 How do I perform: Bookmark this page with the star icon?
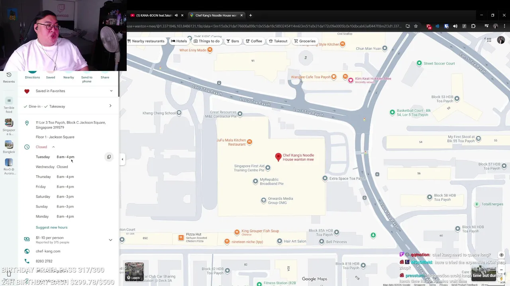416,26
